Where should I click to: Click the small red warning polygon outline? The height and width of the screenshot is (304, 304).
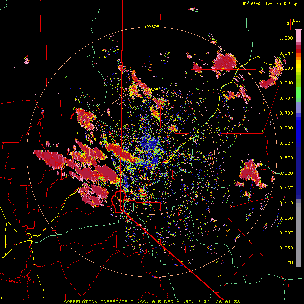[119, 202]
